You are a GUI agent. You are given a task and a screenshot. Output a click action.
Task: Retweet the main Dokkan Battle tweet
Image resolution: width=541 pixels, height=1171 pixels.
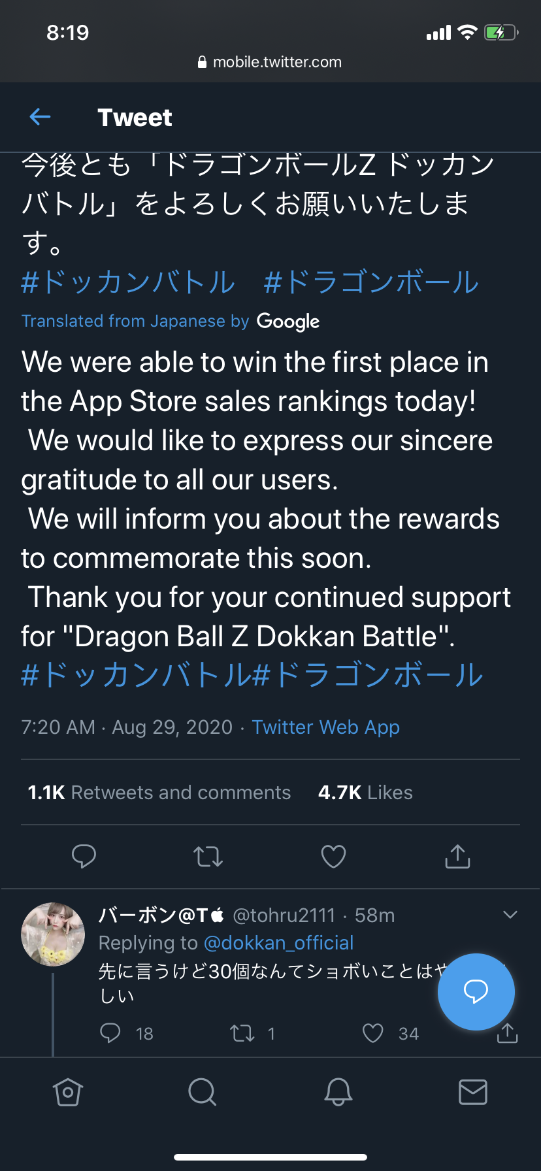[x=208, y=856]
